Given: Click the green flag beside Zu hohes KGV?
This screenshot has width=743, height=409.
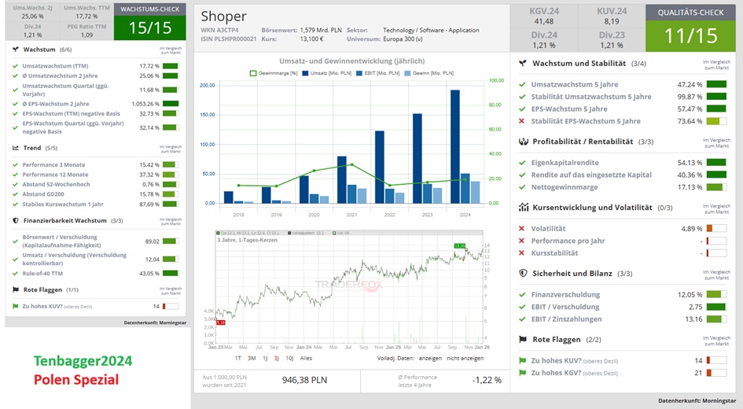Looking at the screenshot, I should pos(522,373).
